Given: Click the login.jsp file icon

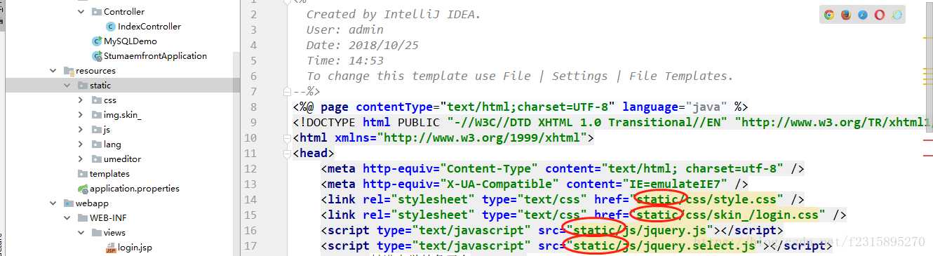Looking at the screenshot, I should tap(111, 248).
